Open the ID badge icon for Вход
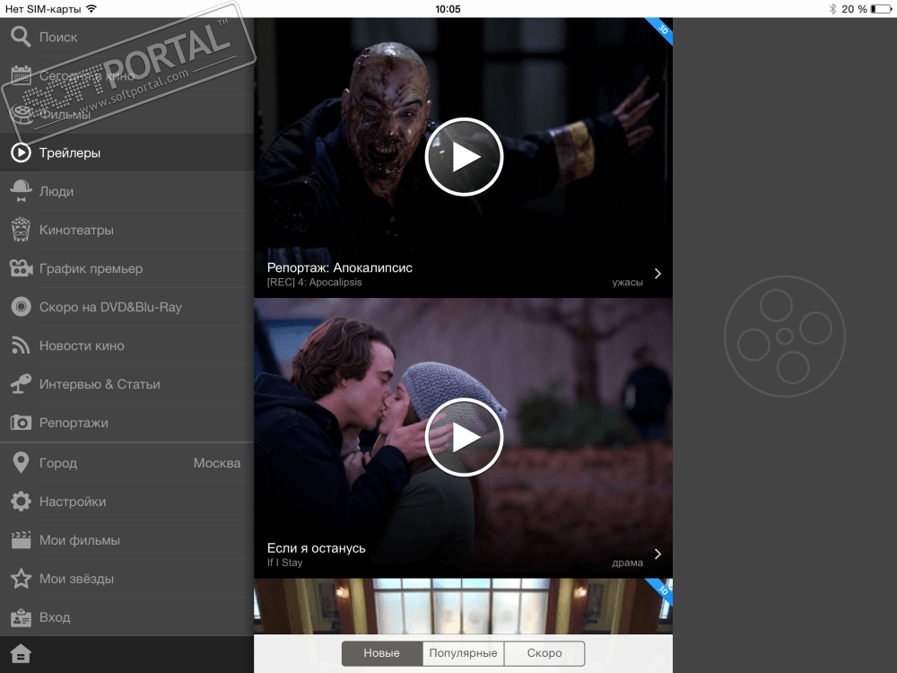 click(x=22, y=617)
